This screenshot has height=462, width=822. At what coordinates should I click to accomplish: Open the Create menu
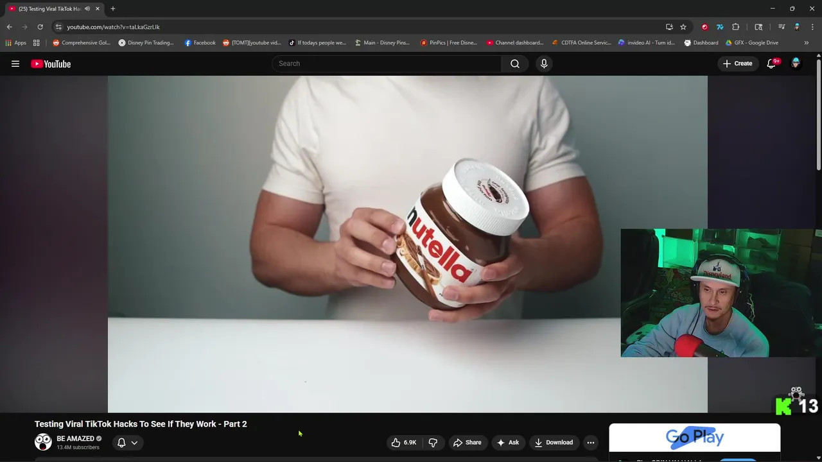(737, 64)
